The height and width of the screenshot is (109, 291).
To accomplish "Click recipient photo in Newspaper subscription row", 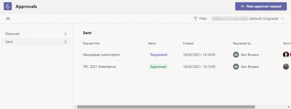I will click(286, 55).
